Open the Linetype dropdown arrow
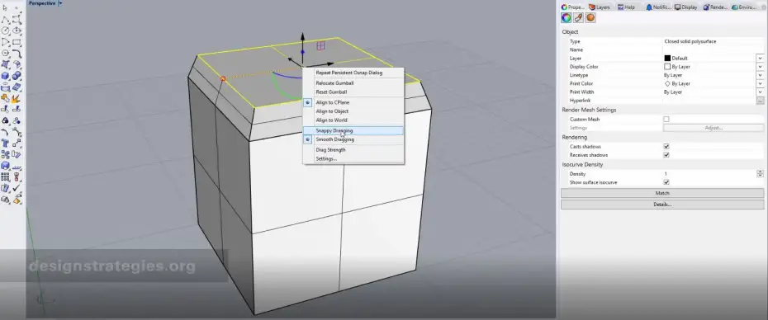The image size is (768, 320). pyautogui.click(x=760, y=75)
